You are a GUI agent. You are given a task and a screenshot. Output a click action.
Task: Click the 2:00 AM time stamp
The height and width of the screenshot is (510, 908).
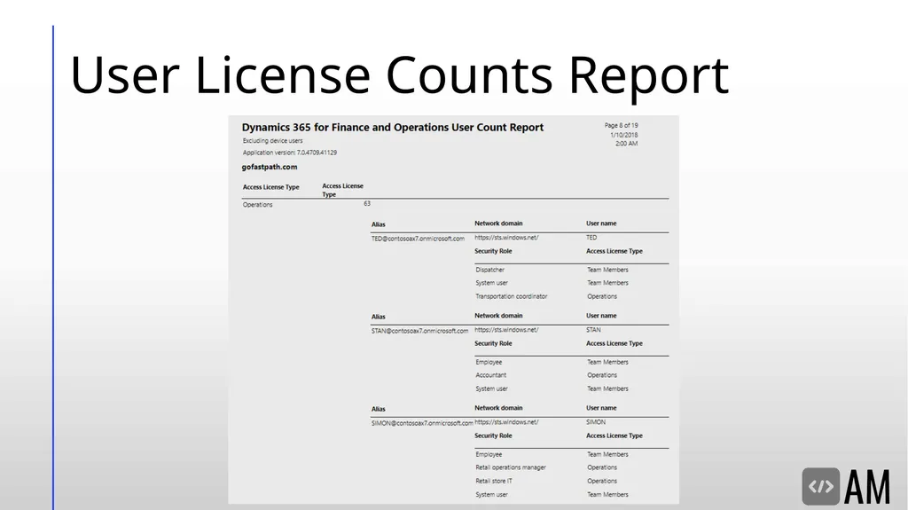coord(626,144)
